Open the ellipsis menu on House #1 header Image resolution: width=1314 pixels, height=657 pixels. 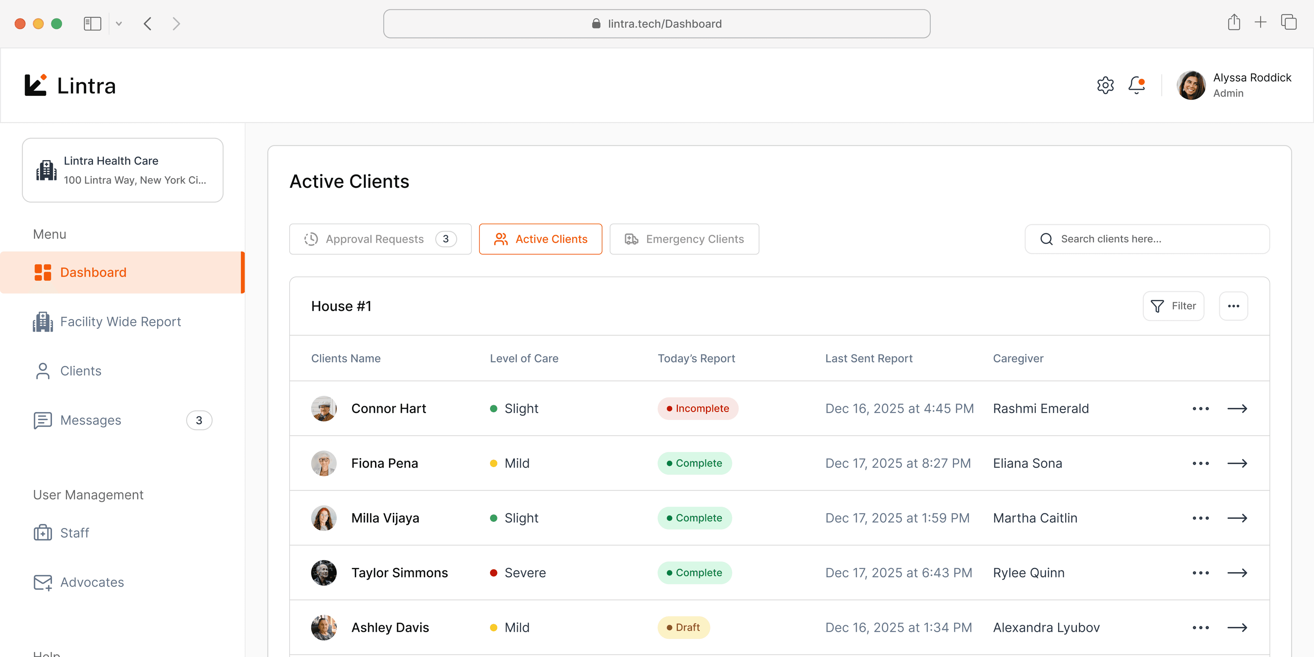[1234, 306]
